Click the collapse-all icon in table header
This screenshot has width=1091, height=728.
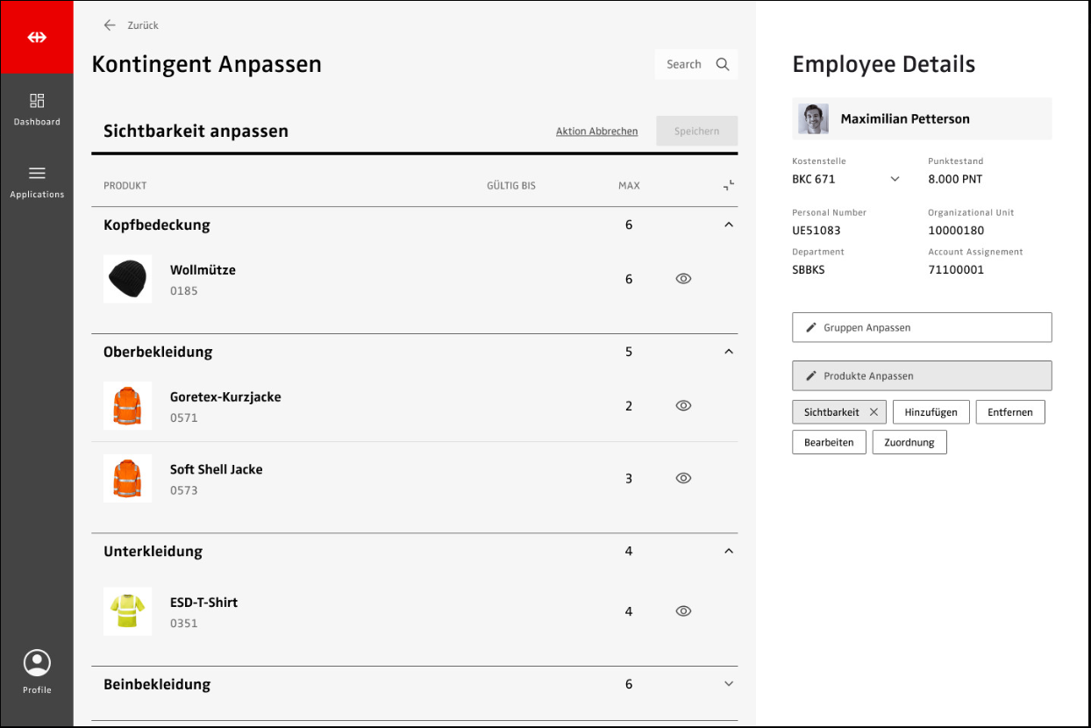pos(728,185)
